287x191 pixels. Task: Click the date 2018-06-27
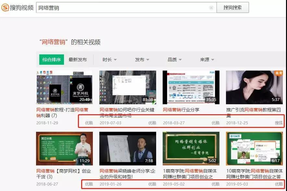tap(47, 184)
